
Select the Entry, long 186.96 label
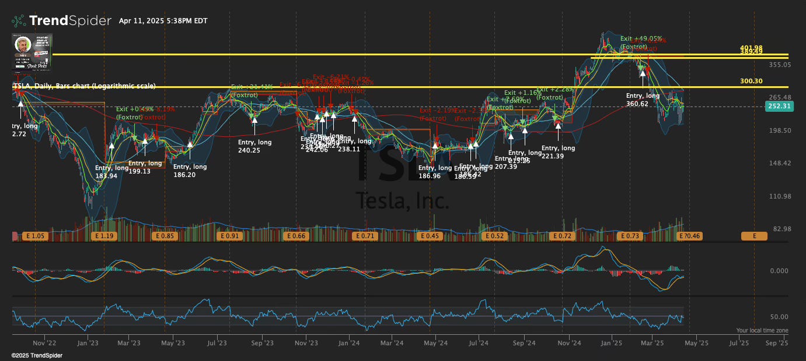point(435,172)
